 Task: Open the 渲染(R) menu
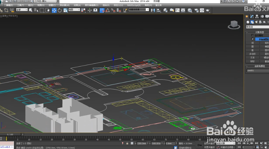click(106, 5)
